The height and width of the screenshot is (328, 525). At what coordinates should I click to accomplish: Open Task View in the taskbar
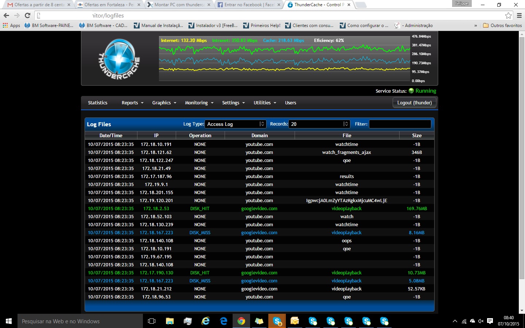[x=152, y=321]
